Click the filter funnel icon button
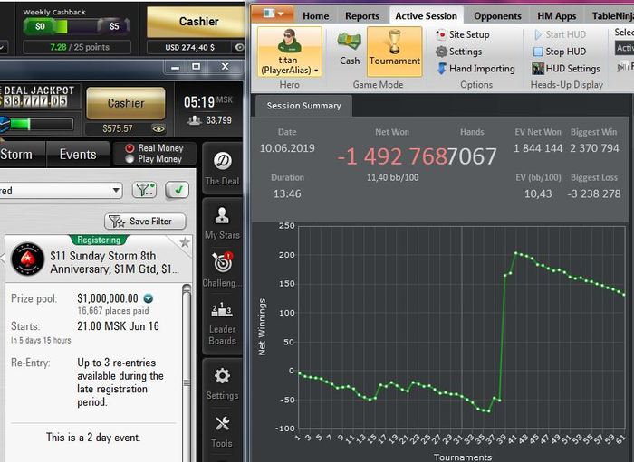Screen dimensions: 634x462 pos(145,190)
